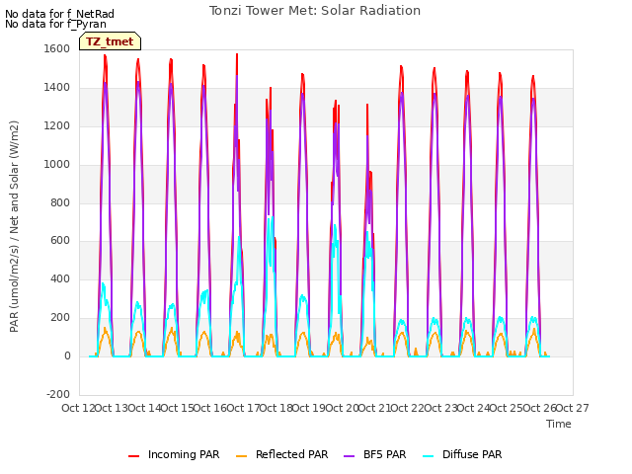Screen dimensions: 632x474
Task: Click the 400 y-axis tick label
Action: (60, 278)
